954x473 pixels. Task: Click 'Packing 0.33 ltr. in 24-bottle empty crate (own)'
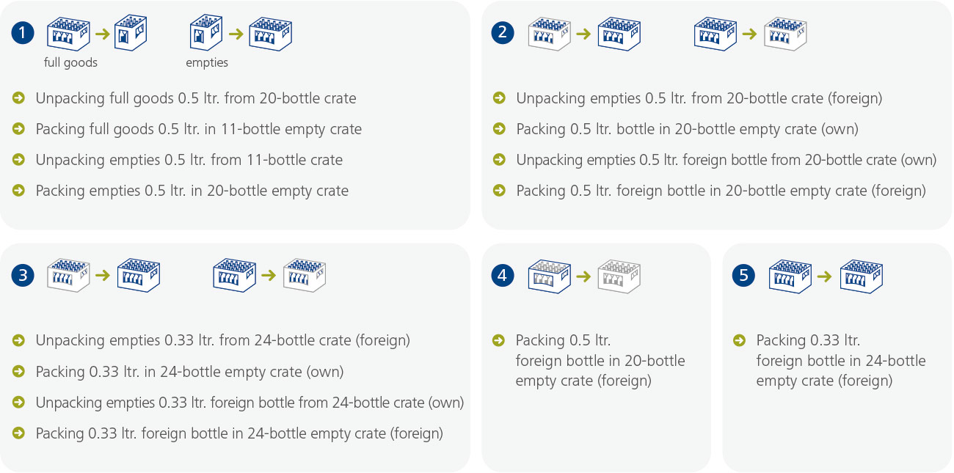(x=189, y=372)
